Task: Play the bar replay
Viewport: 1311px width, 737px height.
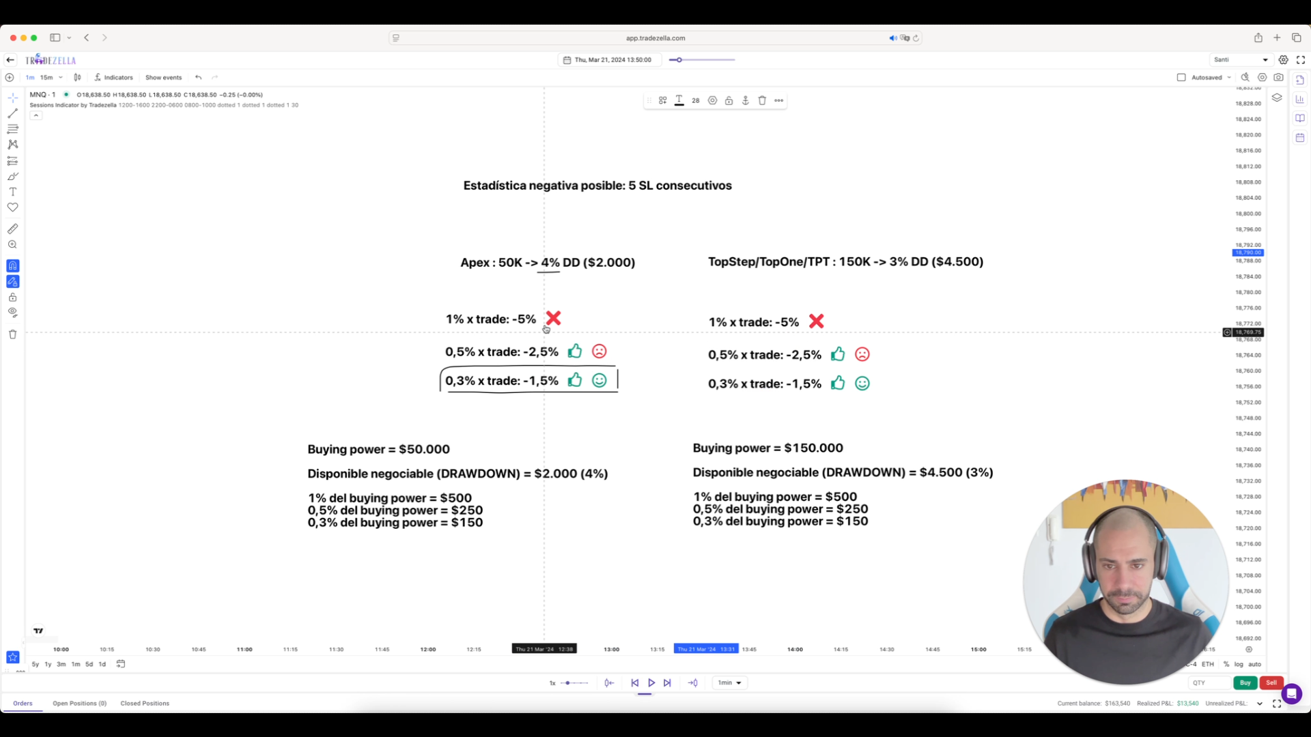Action: 651,683
